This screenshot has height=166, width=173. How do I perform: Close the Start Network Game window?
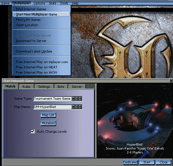click(171, 81)
